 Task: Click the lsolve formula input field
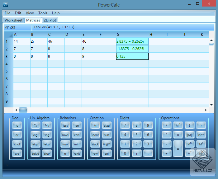[123, 27]
